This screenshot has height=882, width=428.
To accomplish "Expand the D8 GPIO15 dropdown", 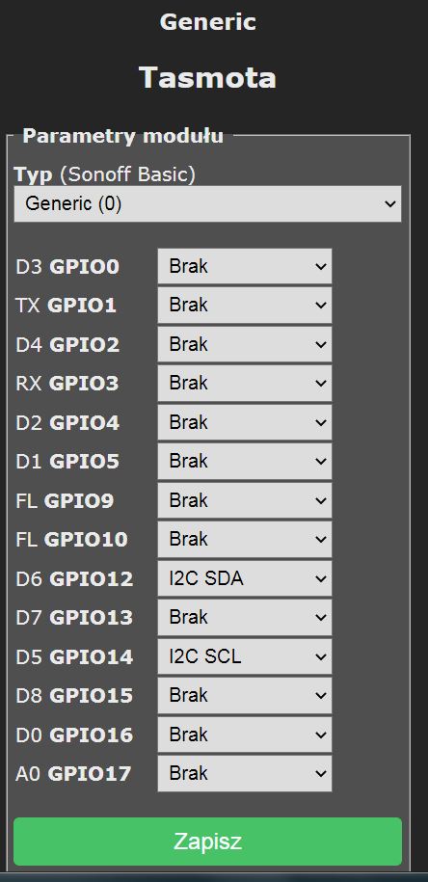I will 245,696.
